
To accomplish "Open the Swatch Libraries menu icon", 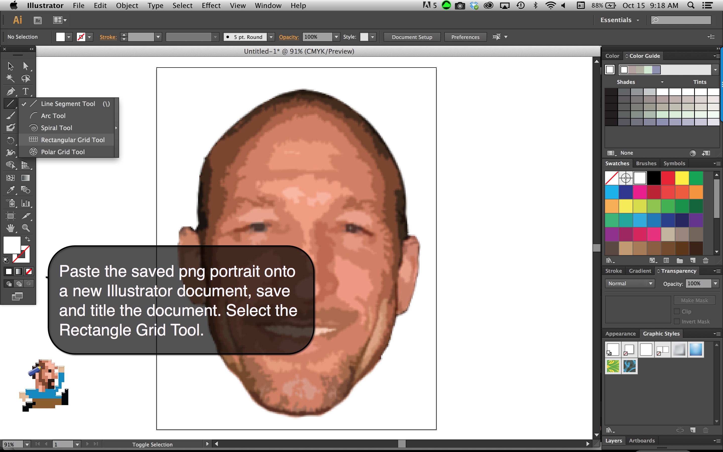I will [610, 260].
